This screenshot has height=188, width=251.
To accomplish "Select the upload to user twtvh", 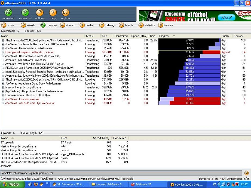I will point(64,146).
